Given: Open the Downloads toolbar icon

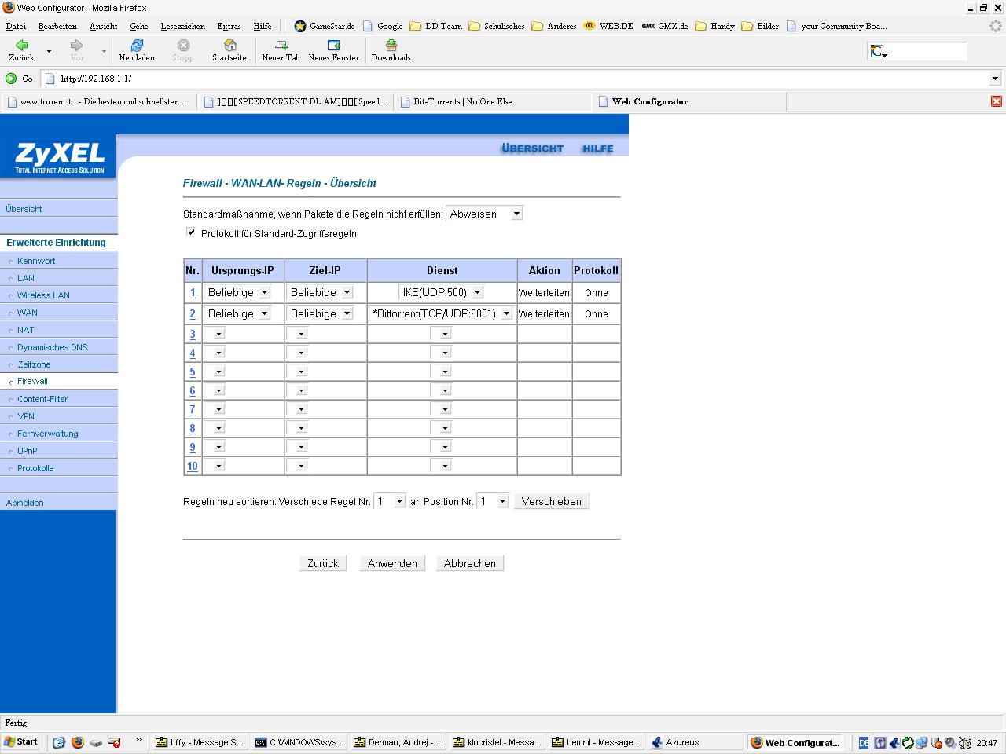Looking at the screenshot, I should point(391,46).
